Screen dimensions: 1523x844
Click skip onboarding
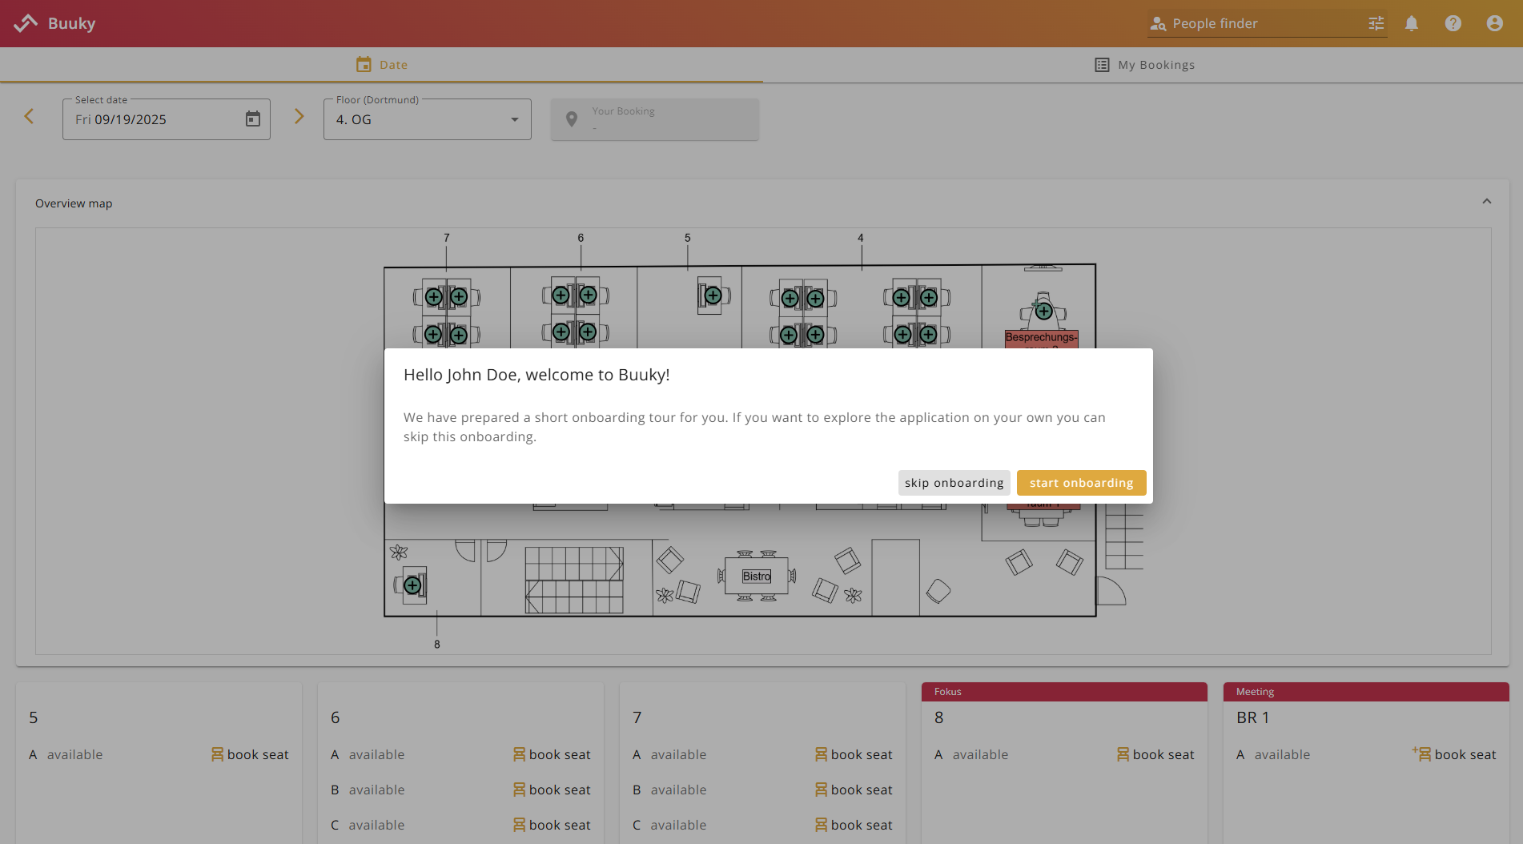click(x=954, y=482)
